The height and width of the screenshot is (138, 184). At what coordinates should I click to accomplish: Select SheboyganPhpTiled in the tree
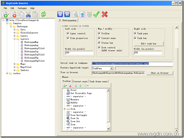coord(34,61)
